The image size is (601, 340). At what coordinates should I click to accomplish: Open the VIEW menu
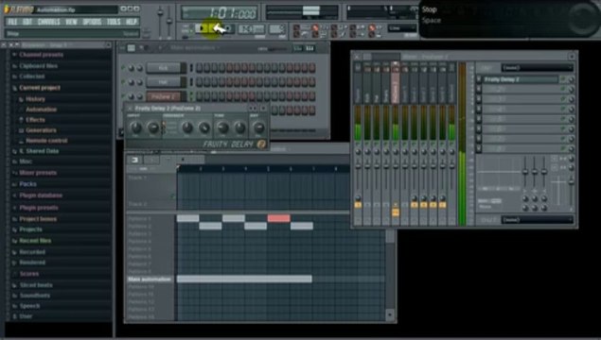point(71,22)
